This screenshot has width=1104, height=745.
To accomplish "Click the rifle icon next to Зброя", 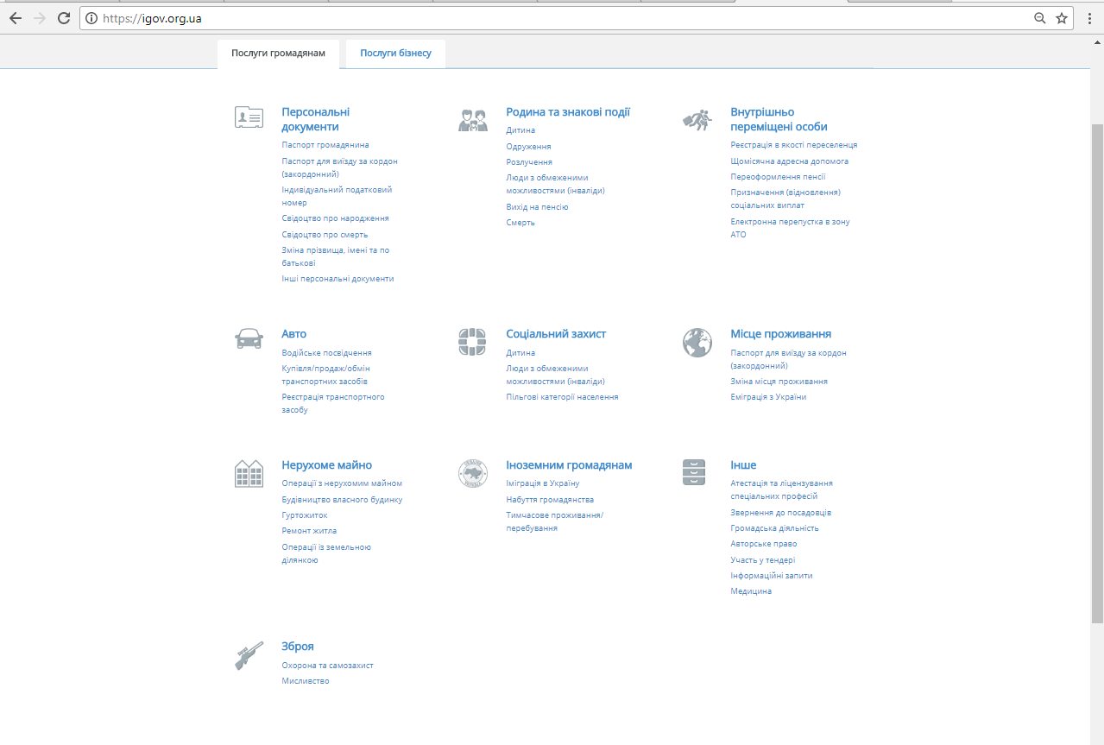I will pos(249,655).
